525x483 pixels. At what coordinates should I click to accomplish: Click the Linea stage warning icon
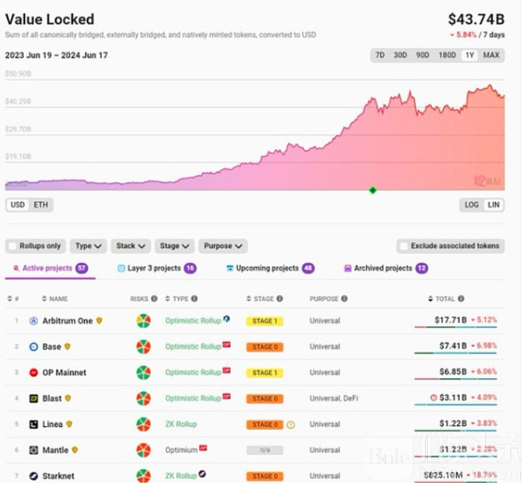[291, 424]
